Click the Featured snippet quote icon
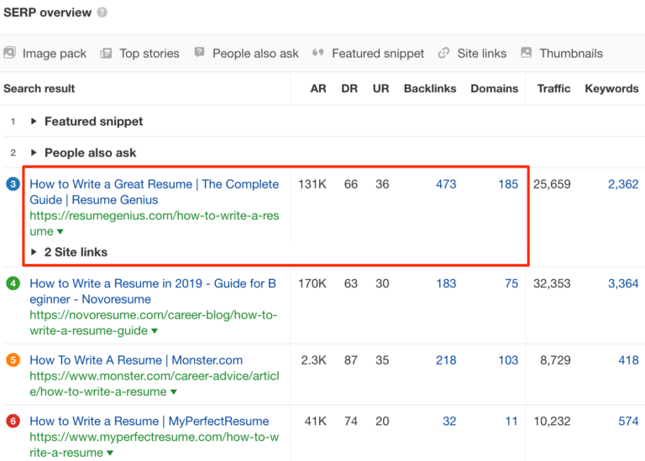Image resolution: width=645 pixels, height=461 pixels. (x=318, y=53)
